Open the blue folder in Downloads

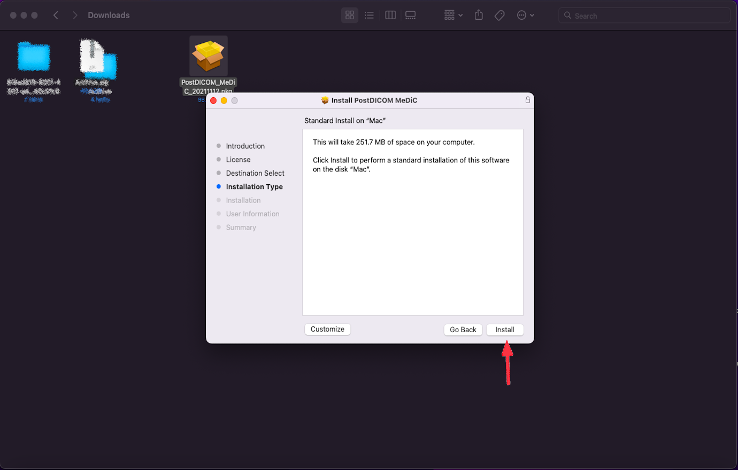(33, 56)
